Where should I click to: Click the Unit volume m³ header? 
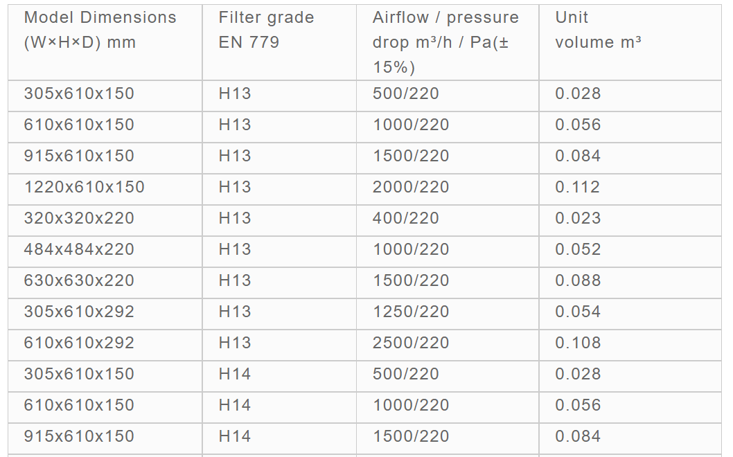(598, 30)
